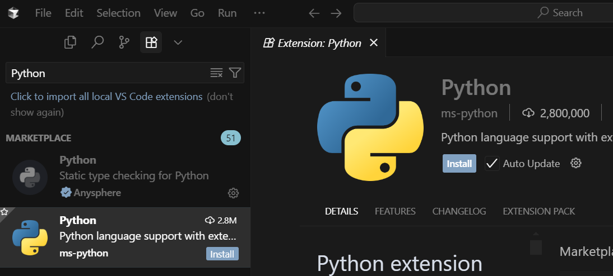
Task: Open the Run menu
Action: pyautogui.click(x=227, y=13)
